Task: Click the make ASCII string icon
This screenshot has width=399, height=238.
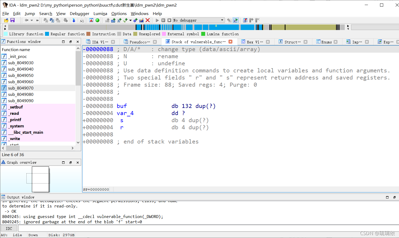Action: pyautogui.click(x=119, y=20)
